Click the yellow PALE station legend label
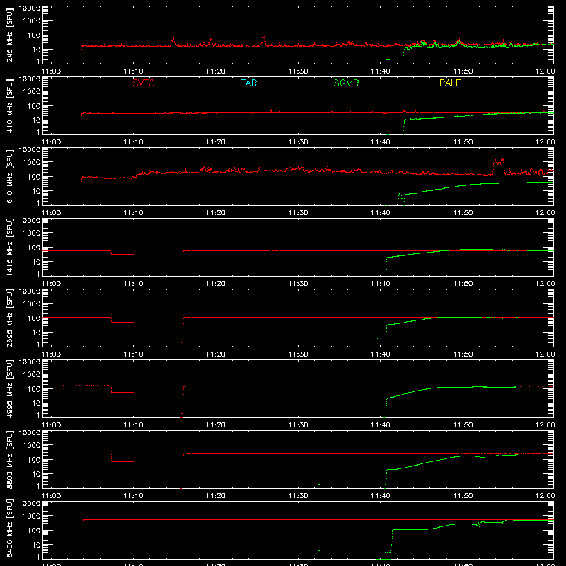Screen dimensions: 566x566 coord(450,83)
